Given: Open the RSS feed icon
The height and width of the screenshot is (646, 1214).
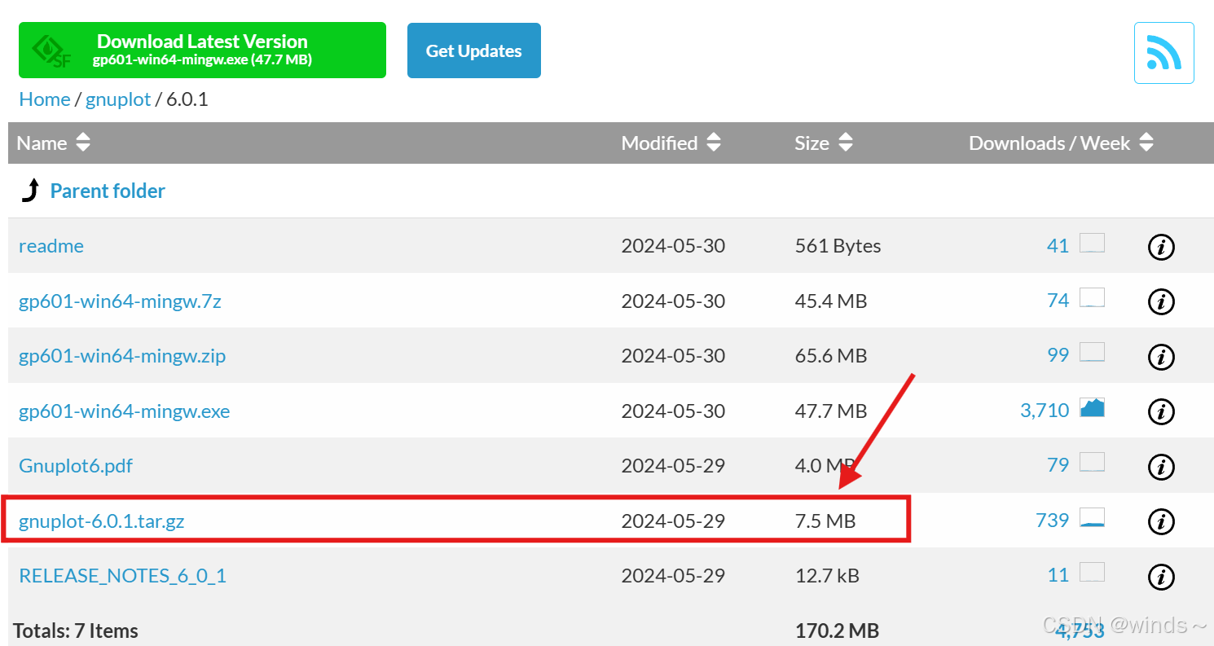Looking at the screenshot, I should tap(1164, 53).
